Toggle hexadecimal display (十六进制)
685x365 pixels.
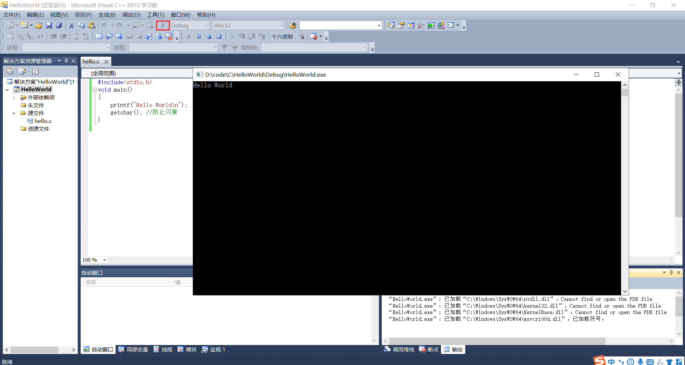(282, 36)
